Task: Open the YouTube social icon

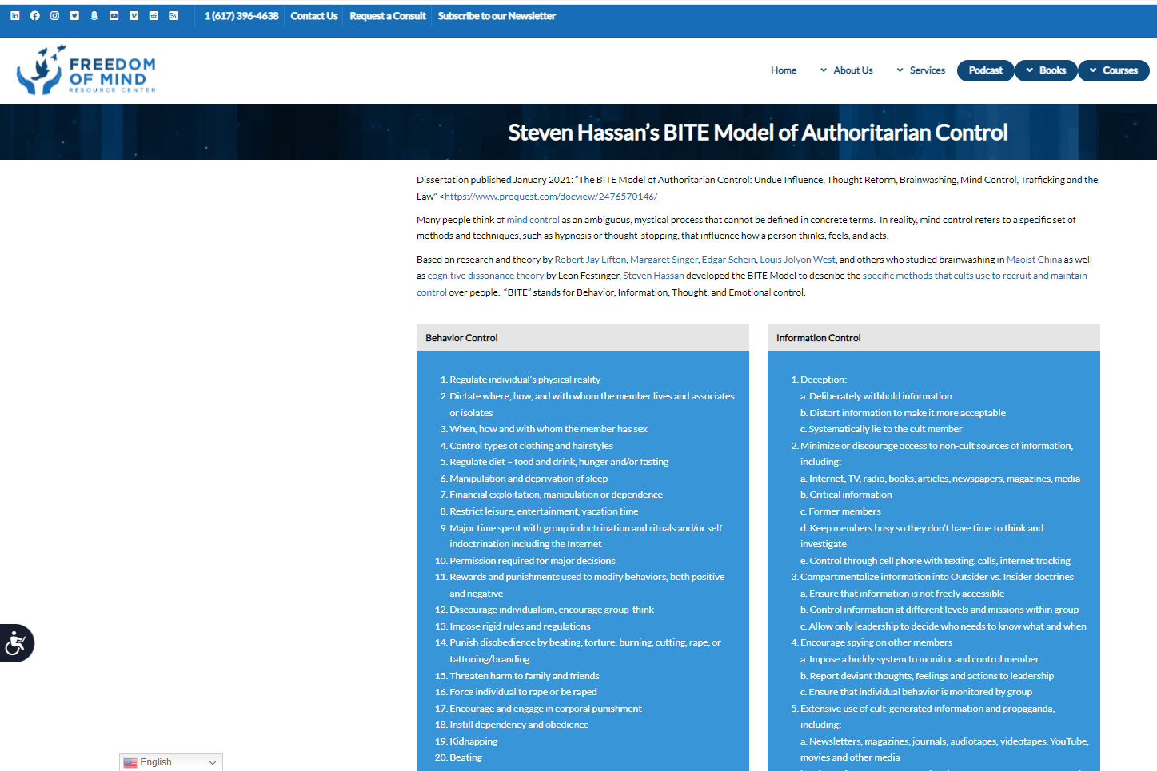Action: (x=114, y=15)
